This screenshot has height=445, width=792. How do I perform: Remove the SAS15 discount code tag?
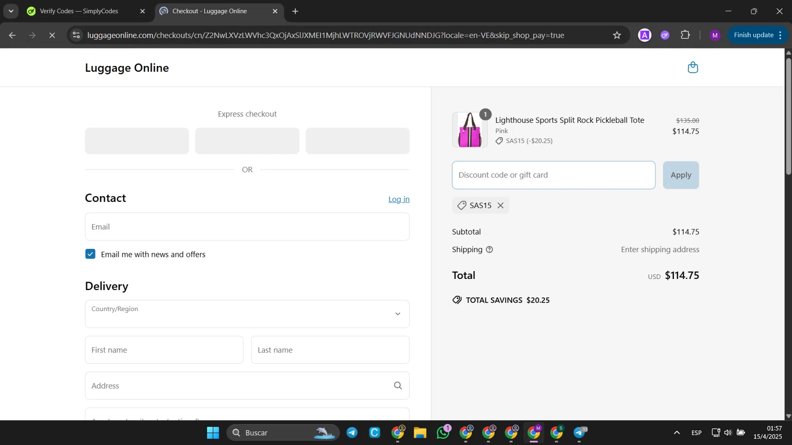[501, 206]
